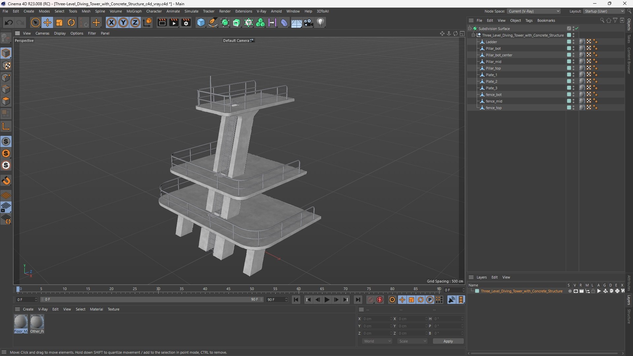The height and width of the screenshot is (356, 633).
Task: Open Render to Picture Viewer icon
Action: pyautogui.click(x=174, y=22)
